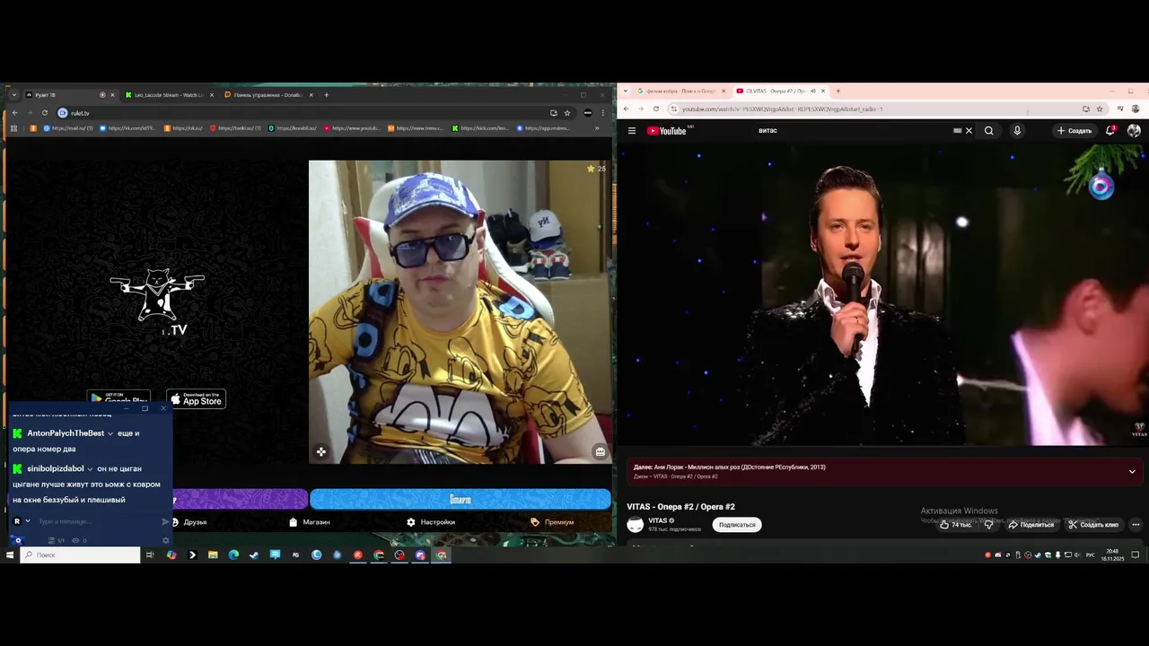Open Steam from the taskbar
Screen dimensions: 1149x646
pyautogui.click(x=254, y=555)
